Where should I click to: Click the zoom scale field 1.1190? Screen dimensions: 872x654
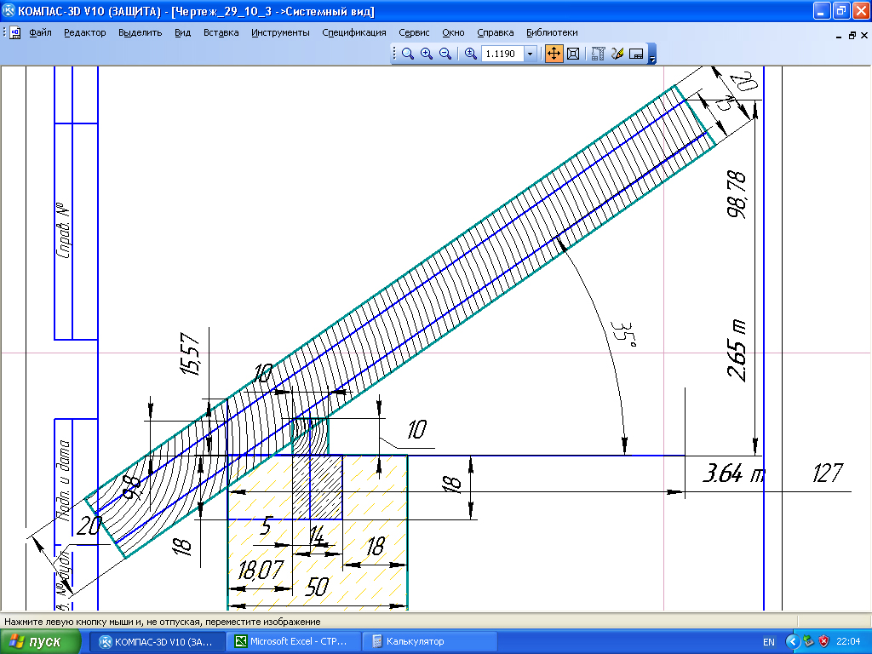[x=502, y=54]
